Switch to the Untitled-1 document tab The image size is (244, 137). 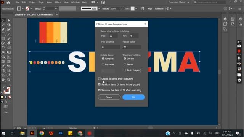point(34,14)
